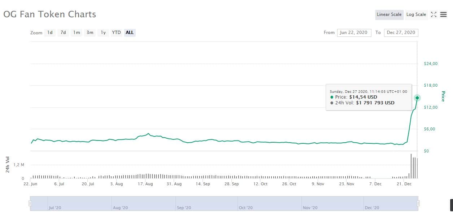Viewport: 453px width, 212px height.
Task: Click Jul '20 in the navigator
Action: (55, 208)
